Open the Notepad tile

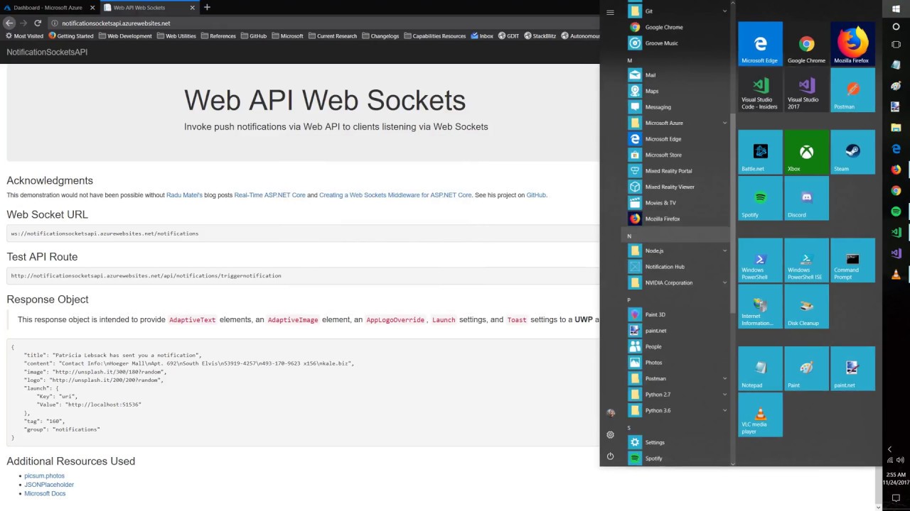click(760, 368)
